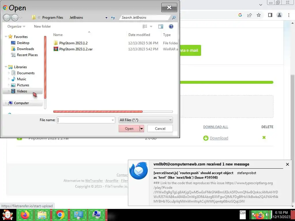Select the PhpStorm 2023.1.2 folder icon

[x=56, y=43]
